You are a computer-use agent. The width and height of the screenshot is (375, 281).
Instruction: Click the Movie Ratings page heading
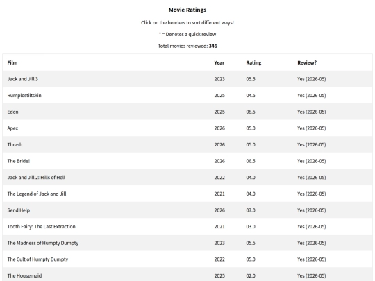(x=187, y=10)
